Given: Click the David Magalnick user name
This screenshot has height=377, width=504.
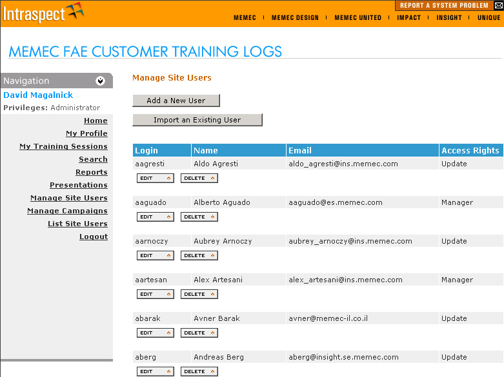Looking at the screenshot, I should click(38, 95).
